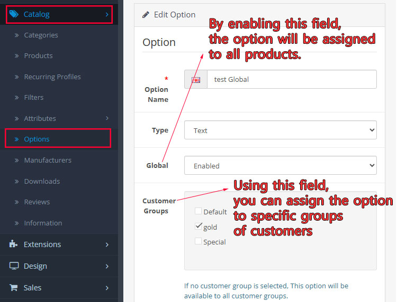Expand the Attributes submenu chevron
This screenshot has height=302, width=397.
point(107,118)
